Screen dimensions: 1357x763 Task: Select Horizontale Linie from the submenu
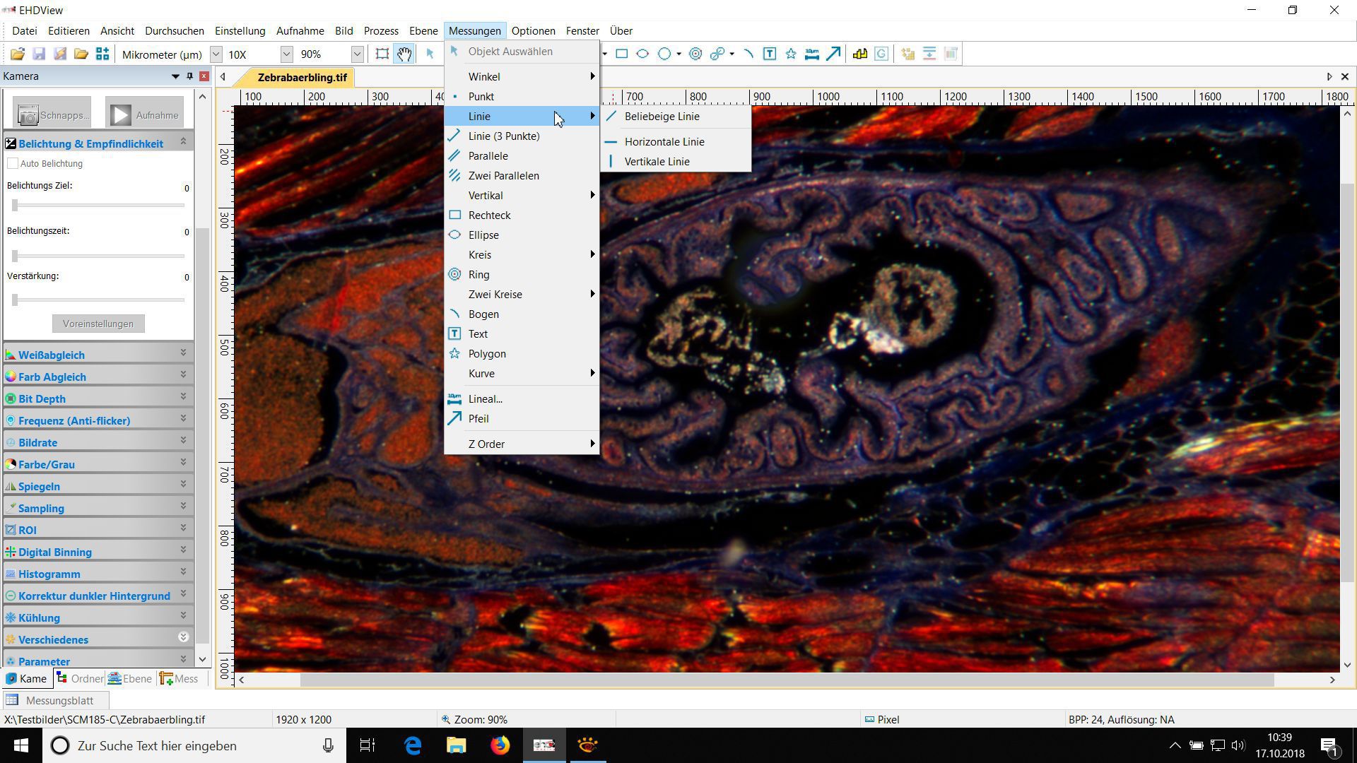point(664,141)
